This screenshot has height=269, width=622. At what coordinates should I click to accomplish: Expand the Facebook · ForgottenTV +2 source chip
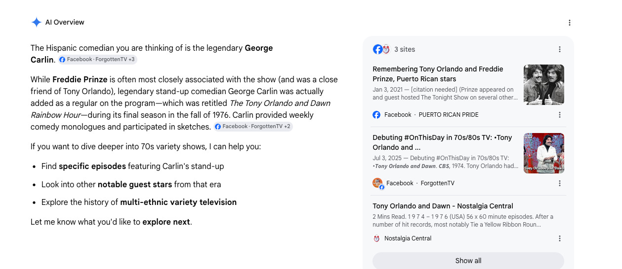tap(253, 127)
